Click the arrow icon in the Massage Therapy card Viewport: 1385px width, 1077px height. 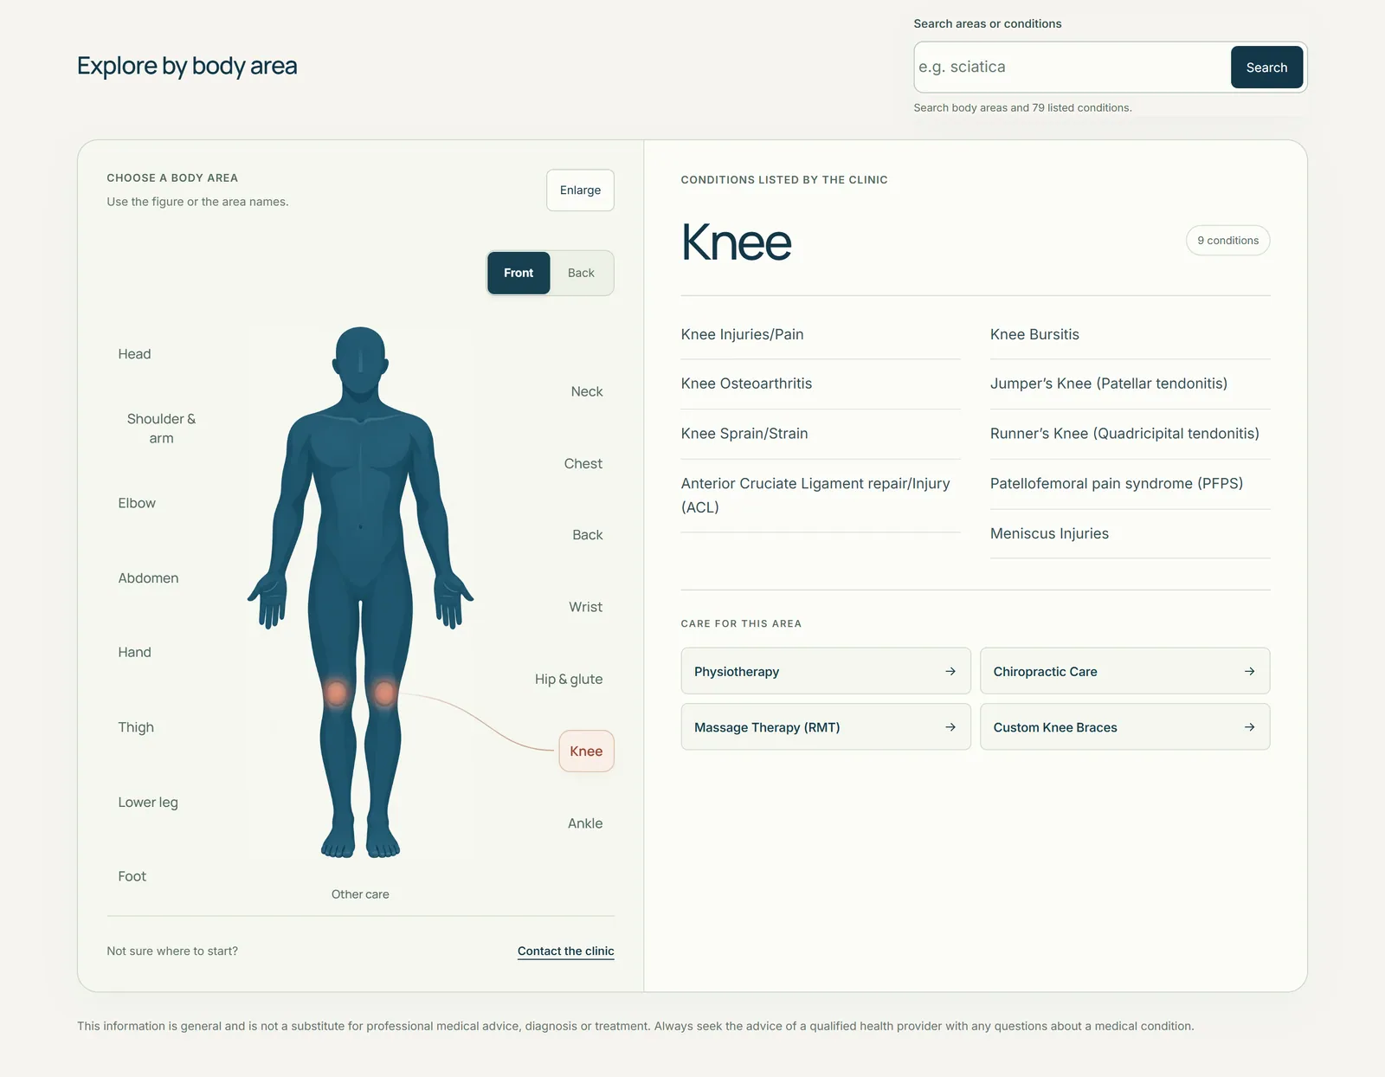pyautogui.click(x=950, y=727)
